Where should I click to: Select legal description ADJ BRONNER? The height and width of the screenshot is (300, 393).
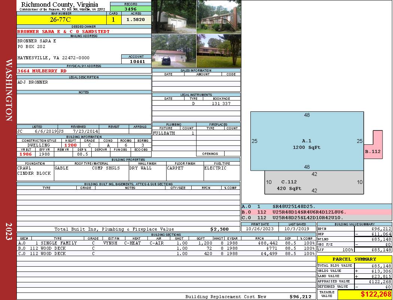[33, 82]
